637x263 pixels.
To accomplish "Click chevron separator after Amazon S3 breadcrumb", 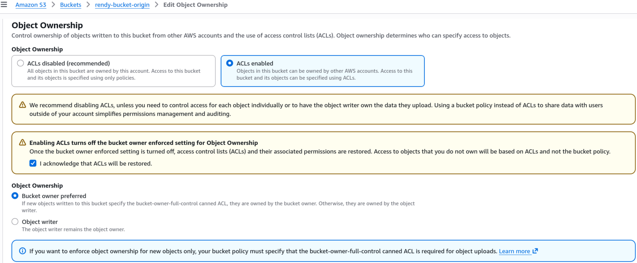I will [53, 5].
